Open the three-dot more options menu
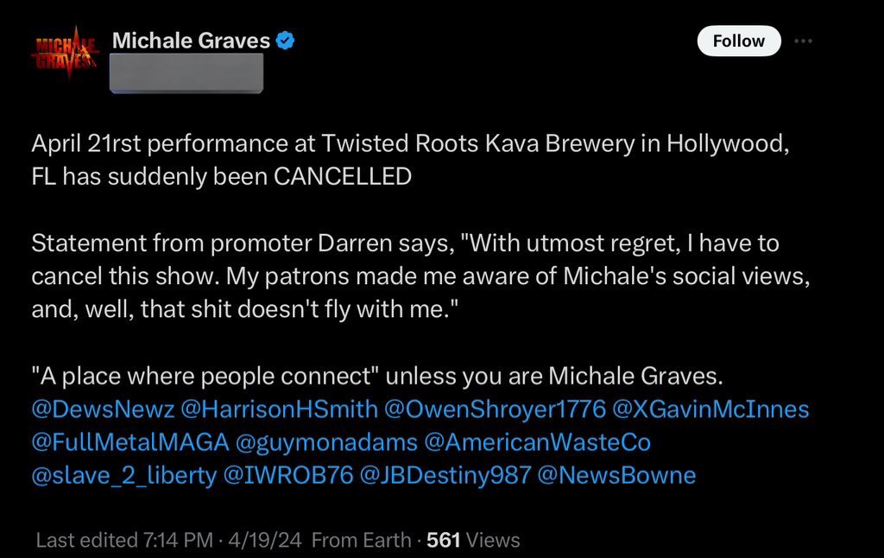The height and width of the screenshot is (558, 884). pos(803,41)
